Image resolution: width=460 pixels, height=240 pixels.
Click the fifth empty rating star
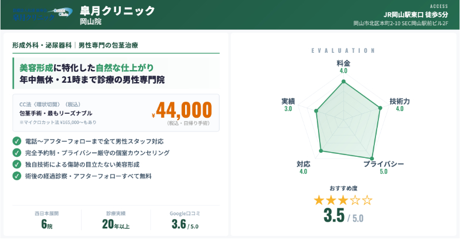pyautogui.click(x=368, y=200)
